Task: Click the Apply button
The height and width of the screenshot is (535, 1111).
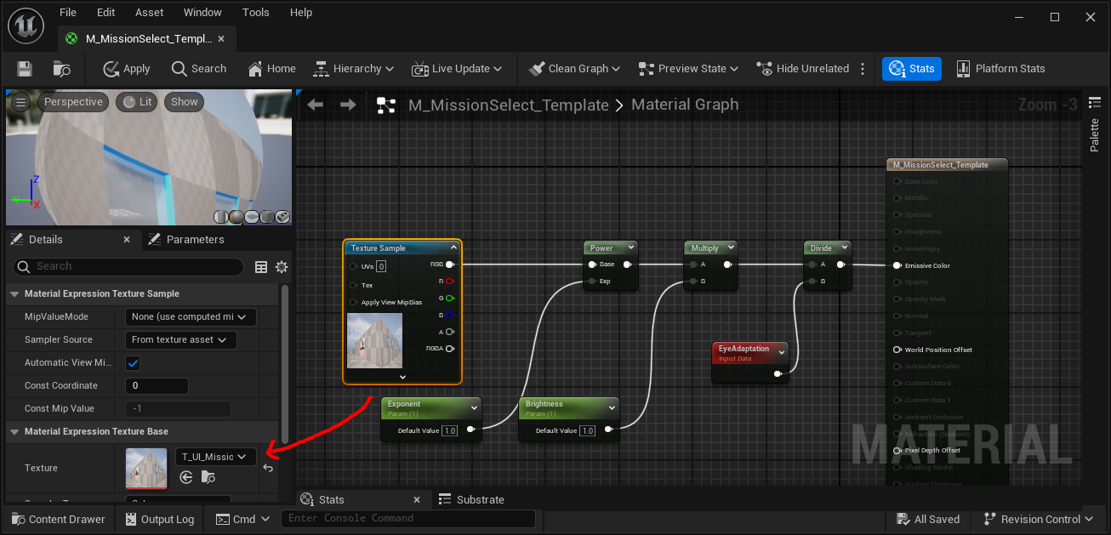Action: [126, 69]
